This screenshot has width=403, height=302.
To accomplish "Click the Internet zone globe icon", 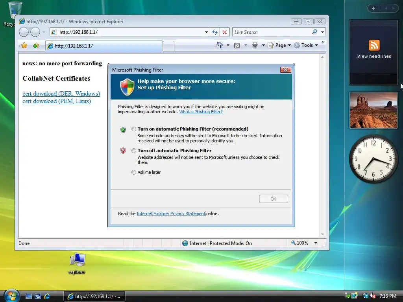I will point(185,243).
